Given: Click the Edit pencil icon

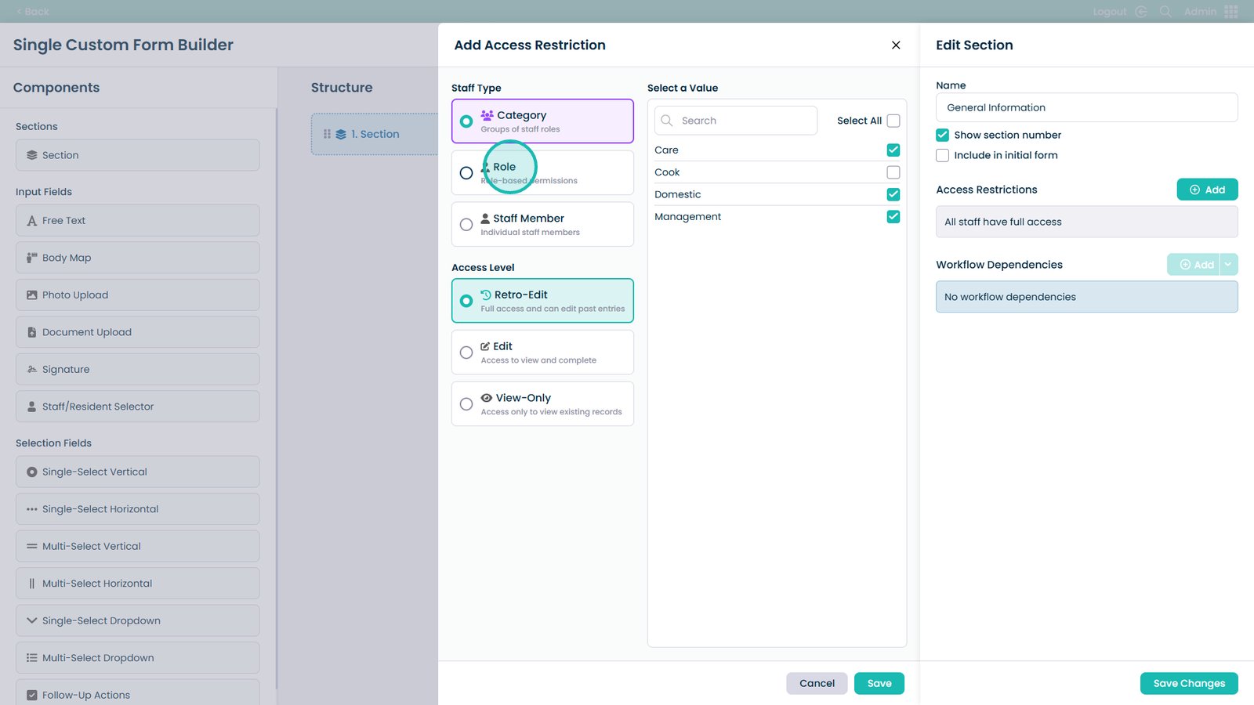Looking at the screenshot, I should pyautogui.click(x=485, y=346).
